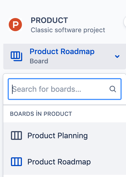The image size is (126, 177).
Task: Open the PRODUCT project name heading
Action: pyautogui.click(x=49, y=20)
